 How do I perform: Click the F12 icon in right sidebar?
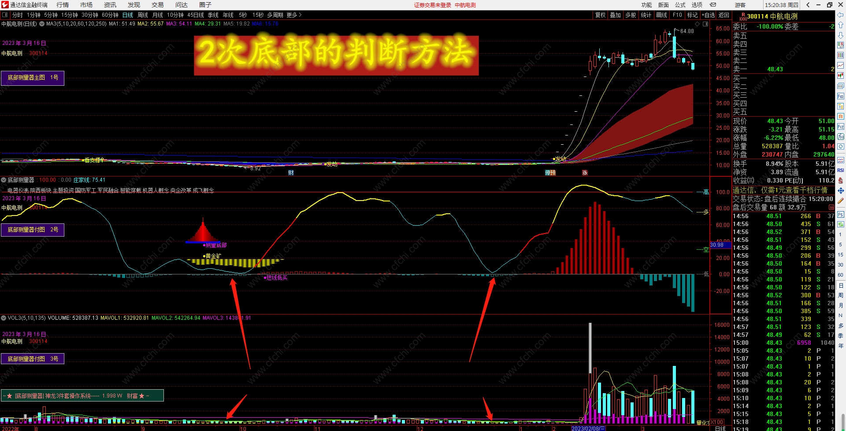click(x=841, y=126)
